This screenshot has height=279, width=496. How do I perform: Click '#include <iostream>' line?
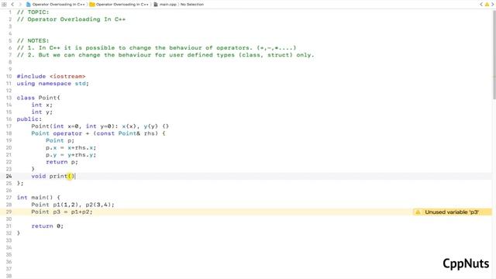tap(51, 76)
